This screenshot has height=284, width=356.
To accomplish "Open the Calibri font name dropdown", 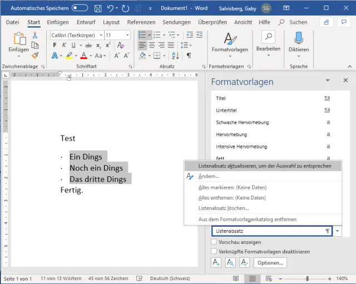I will (x=100, y=35).
